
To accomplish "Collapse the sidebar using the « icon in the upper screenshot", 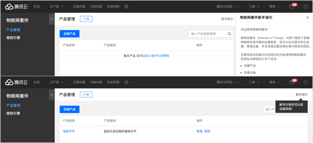I will click(x=51, y=19).
